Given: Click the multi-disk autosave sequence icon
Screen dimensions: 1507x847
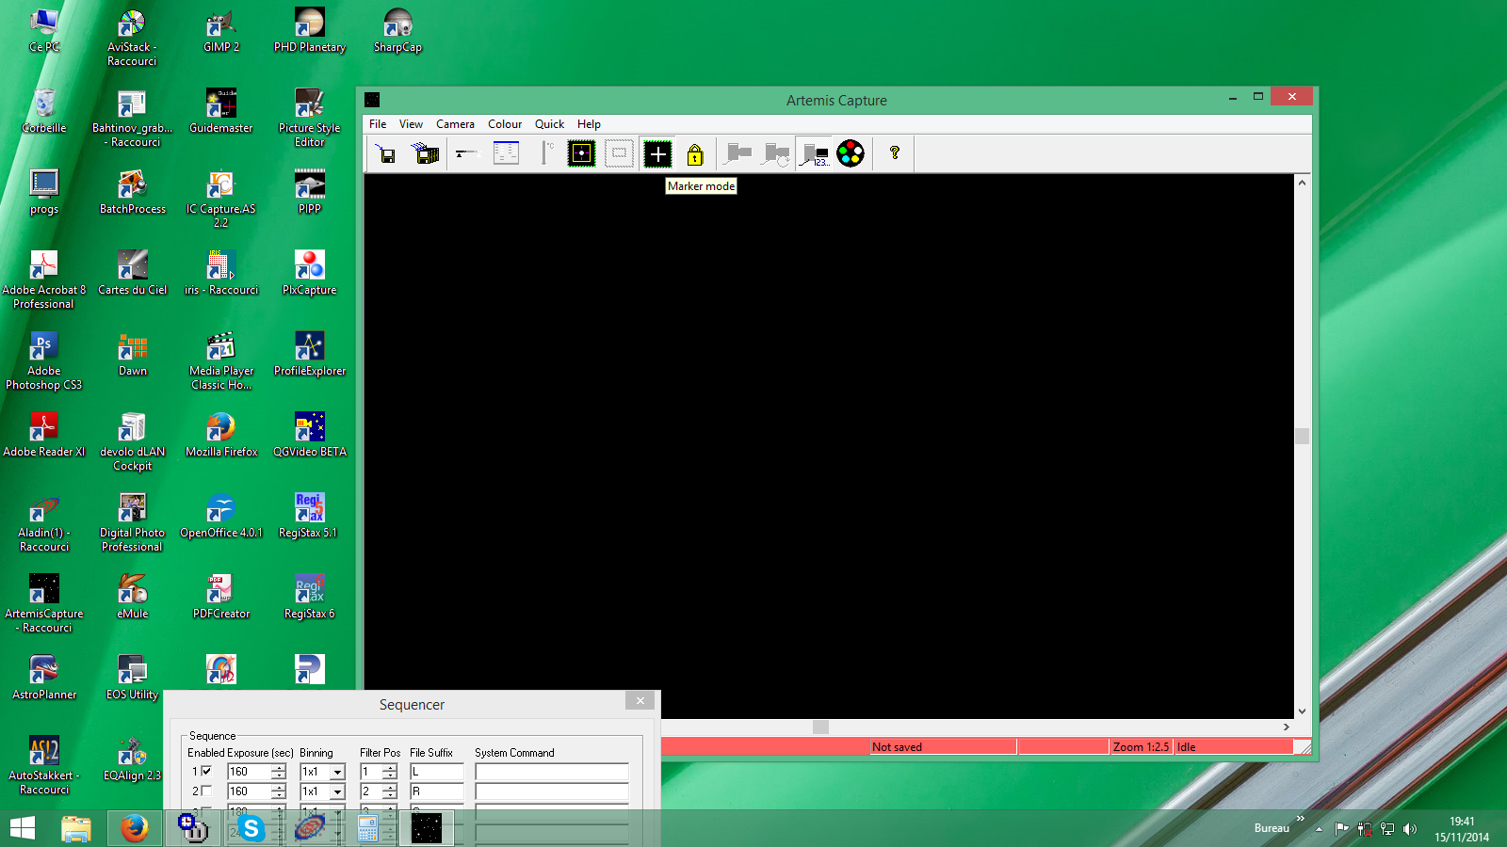Looking at the screenshot, I should point(427,153).
